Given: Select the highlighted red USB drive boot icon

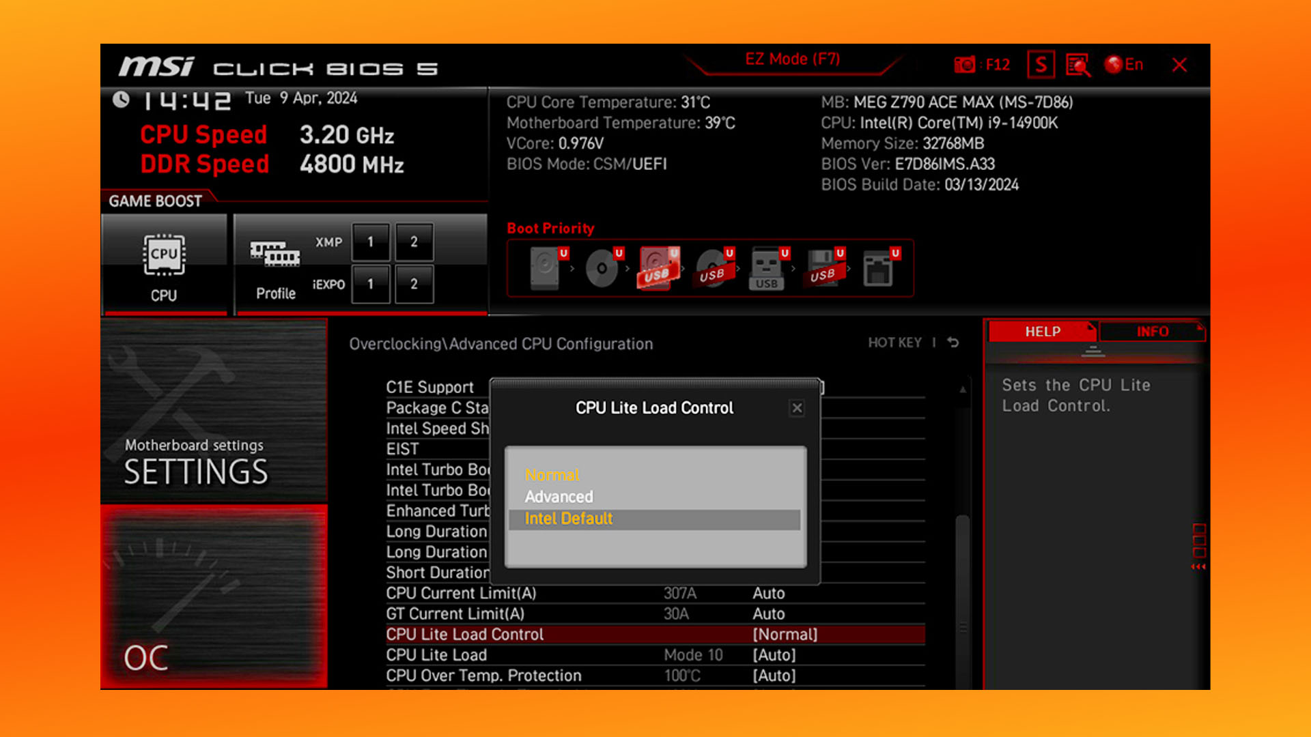Looking at the screenshot, I should 659,268.
